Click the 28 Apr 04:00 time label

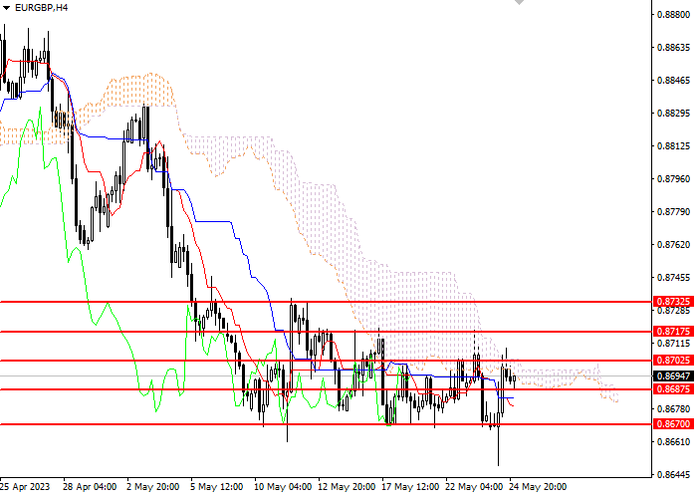coord(90,487)
